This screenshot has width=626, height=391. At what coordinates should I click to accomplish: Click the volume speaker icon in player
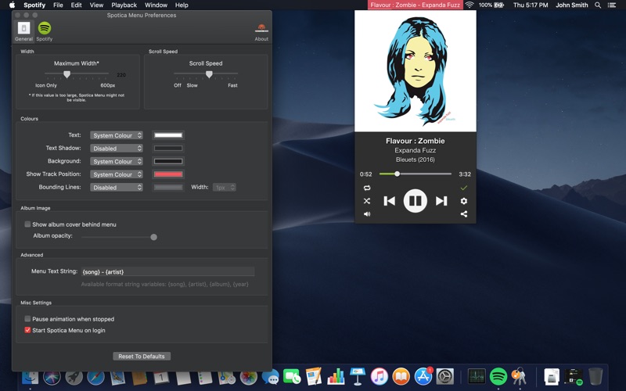367,213
